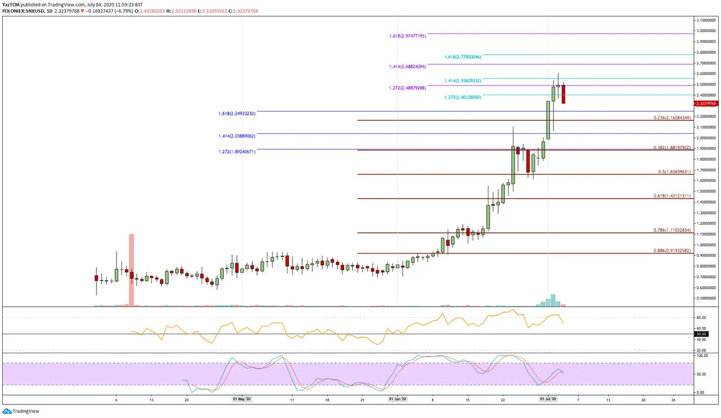The height and width of the screenshot is (418, 721).
Task: Select the 0.236(2.16084349) retracement label
Action: (x=672, y=118)
